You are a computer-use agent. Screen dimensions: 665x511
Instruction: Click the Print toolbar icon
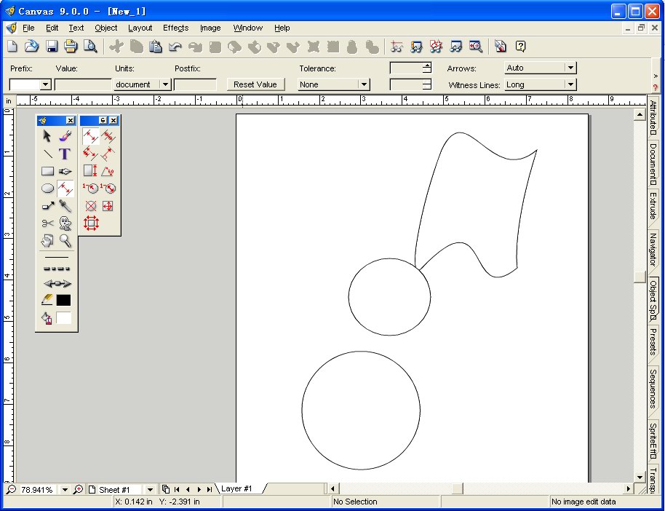(x=71, y=47)
